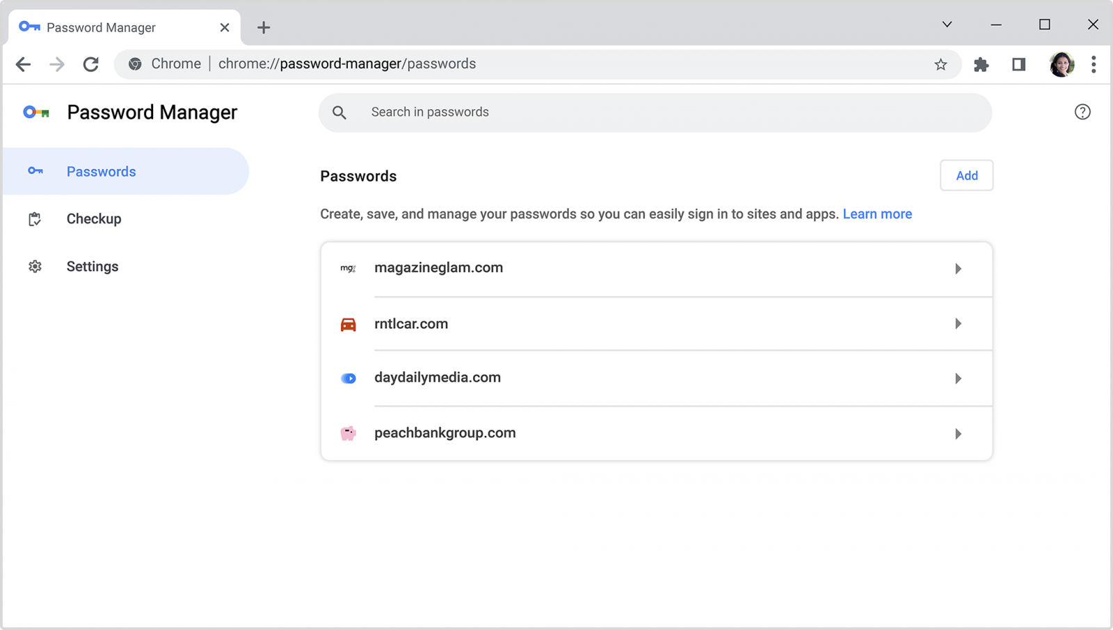Expand the magazineglam.com entry
1113x630 pixels.
[958, 268]
